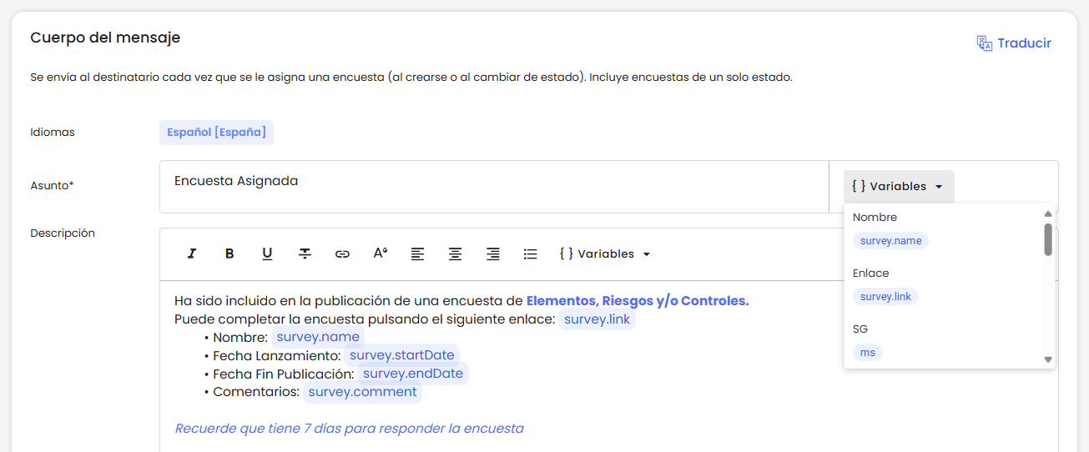This screenshot has height=452, width=1089.
Task: Open the font size tool
Action: [x=380, y=254]
